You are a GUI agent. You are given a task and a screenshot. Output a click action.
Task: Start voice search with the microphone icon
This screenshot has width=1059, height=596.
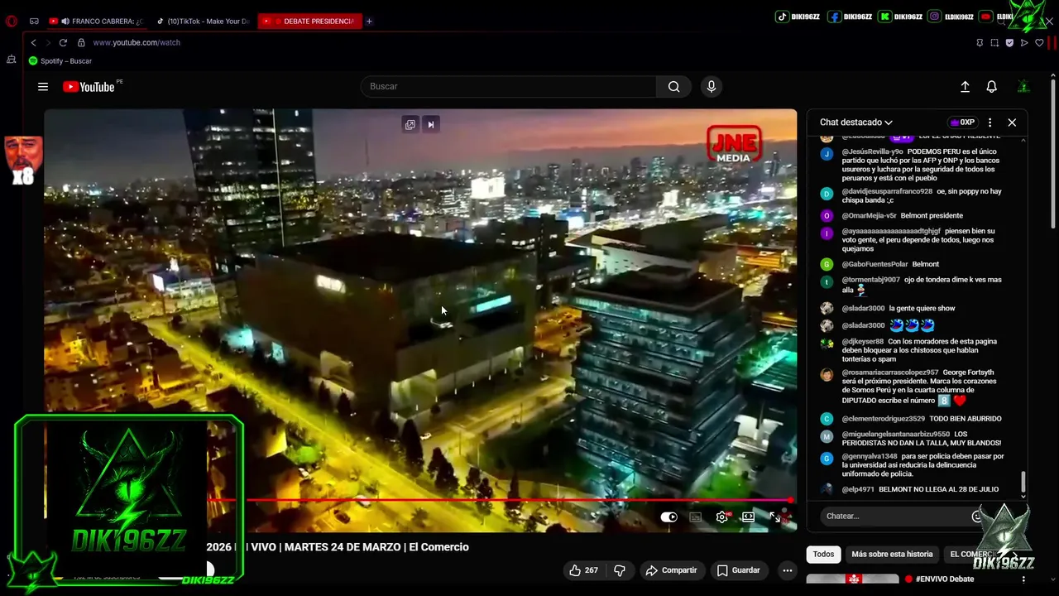[x=711, y=87]
